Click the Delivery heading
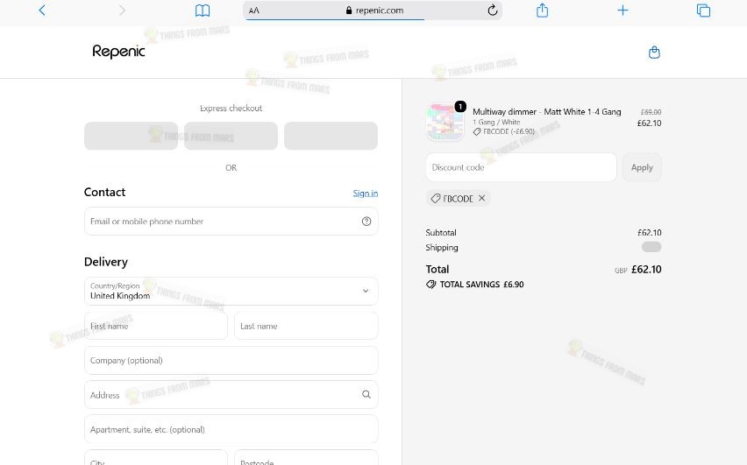The height and width of the screenshot is (465, 747). pyautogui.click(x=106, y=262)
